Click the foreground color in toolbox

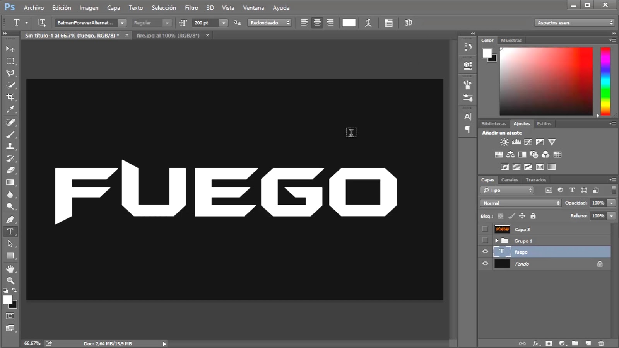(8, 300)
